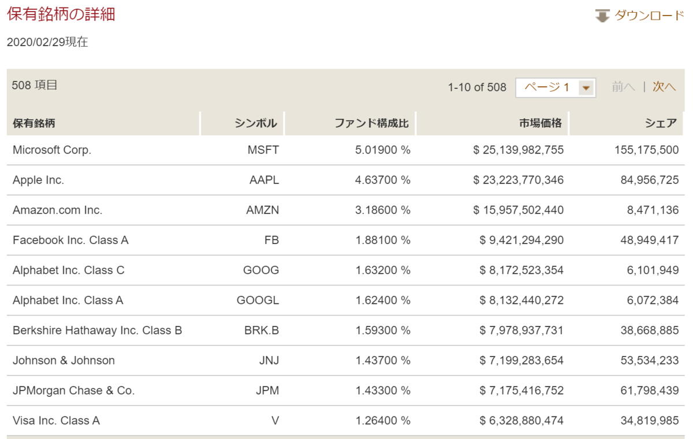
Task: Click the ダウンロード link
Action: pyautogui.click(x=649, y=16)
